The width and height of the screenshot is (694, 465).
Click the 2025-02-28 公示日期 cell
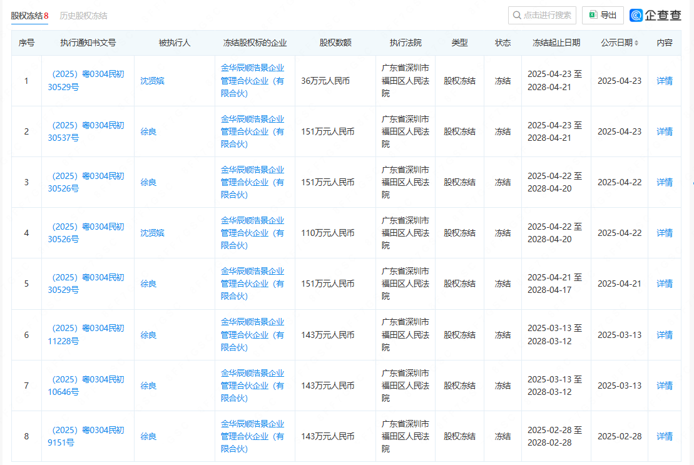[620, 437]
